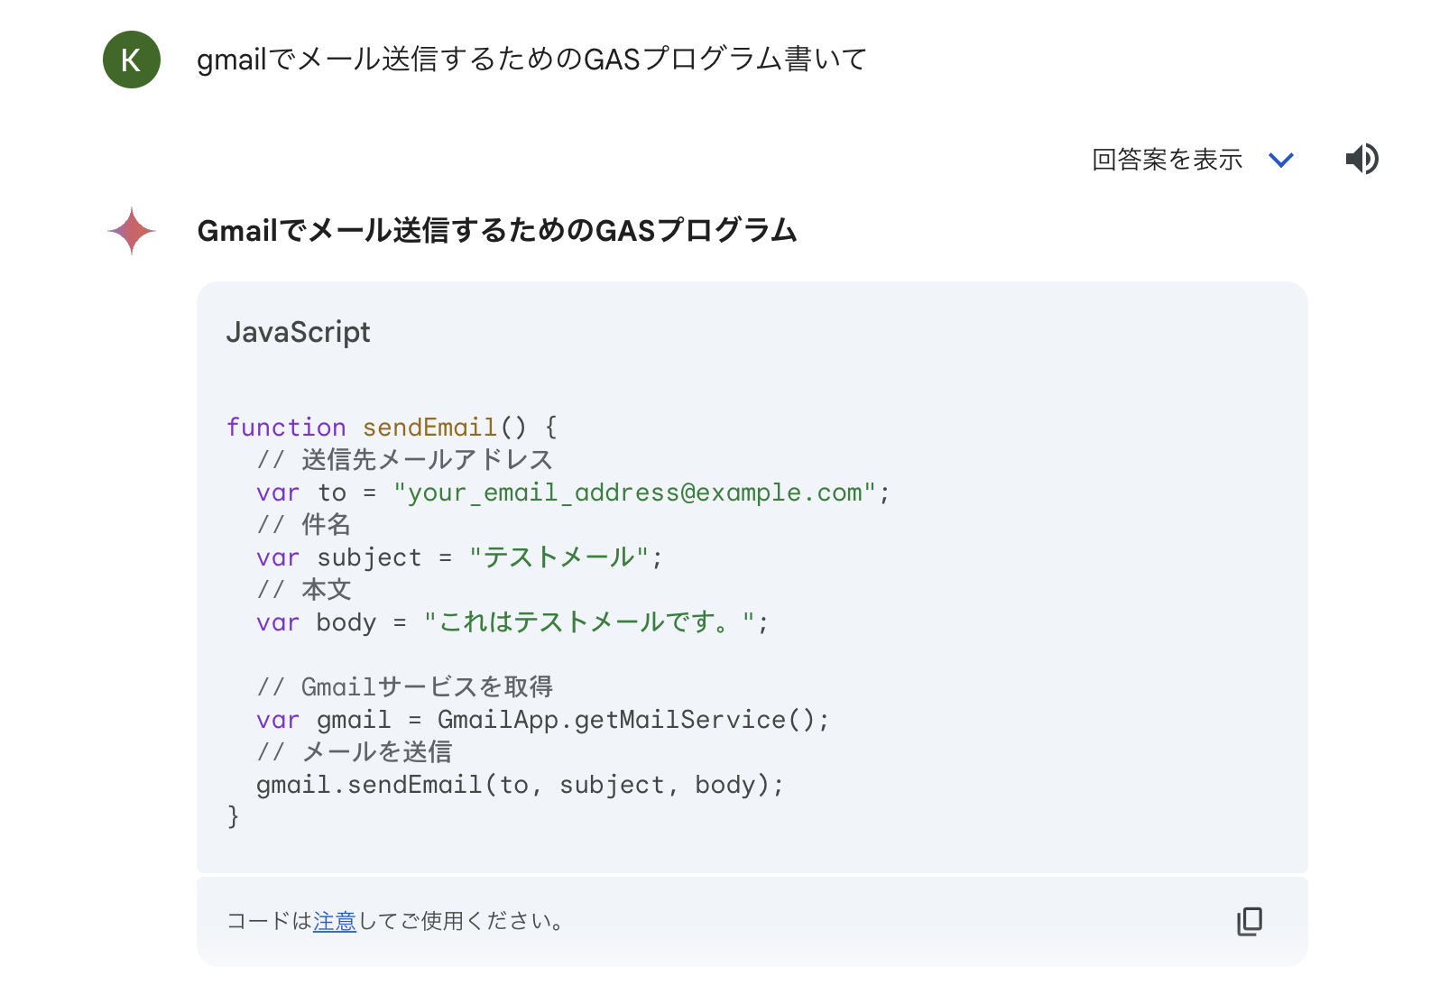Click the blue chevron to show other drafts
Screen dimensions: 1449x985
[x=1281, y=160]
